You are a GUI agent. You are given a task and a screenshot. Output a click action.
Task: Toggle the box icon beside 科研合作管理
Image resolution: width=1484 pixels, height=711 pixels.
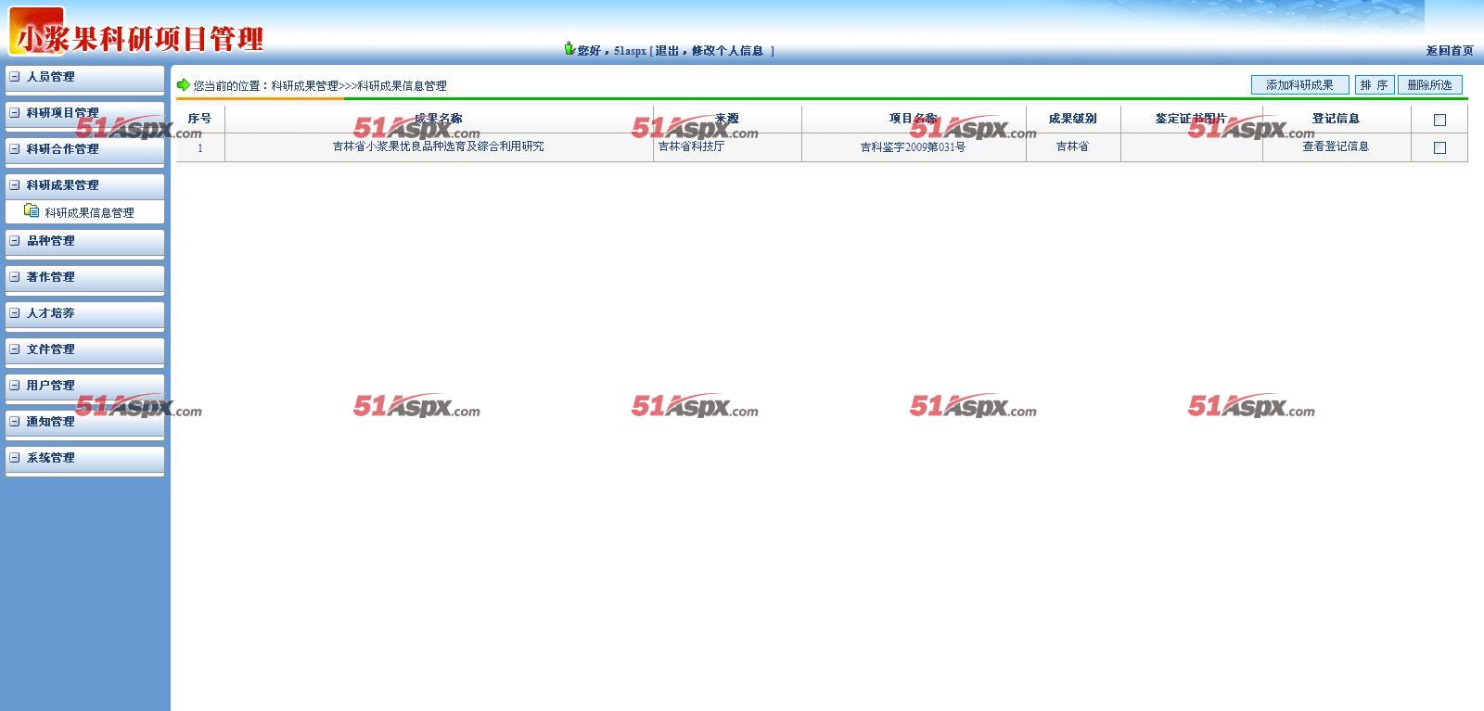click(14, 149)
